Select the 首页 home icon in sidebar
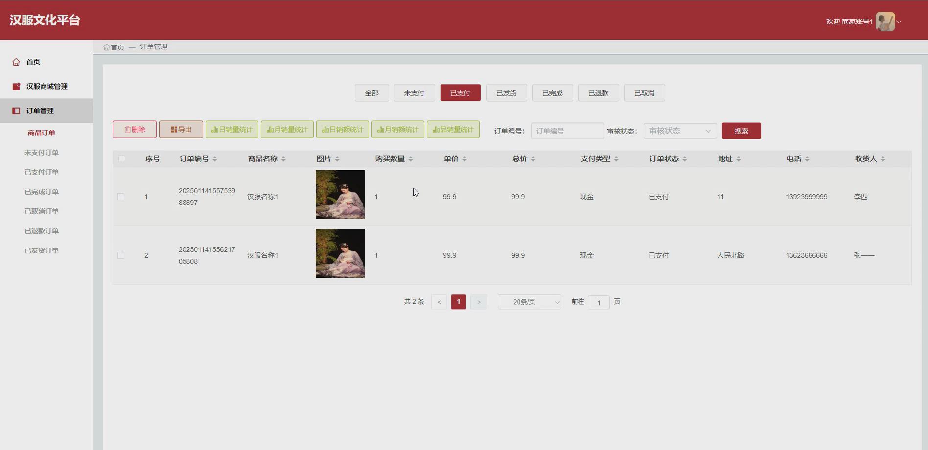This screenshot has height=450, width=928. 16,61
